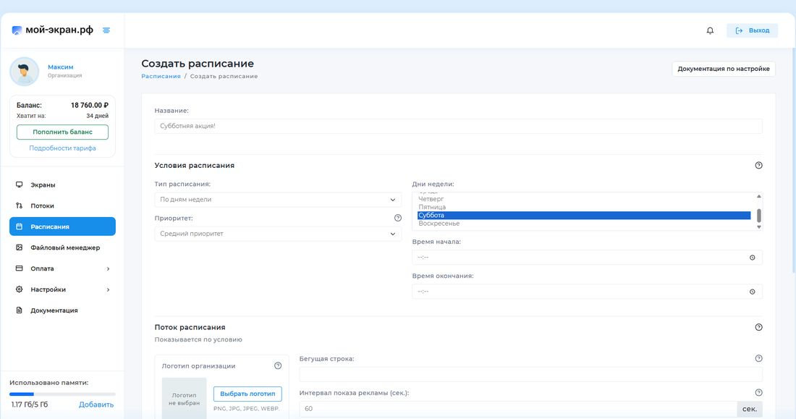Click the Выбрать логотип button
This screenshot has height=419, width=796.
247,394
